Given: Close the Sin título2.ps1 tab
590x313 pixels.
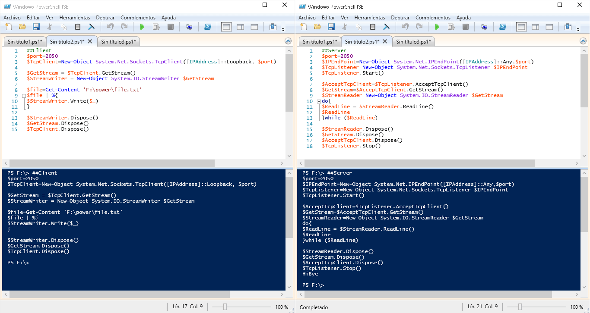Looking at the screenshot, I should [x=89, y=41].
